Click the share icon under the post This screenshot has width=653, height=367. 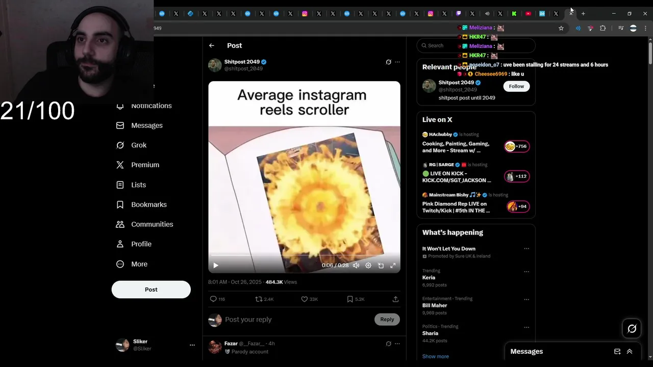[x=395, y=299]
